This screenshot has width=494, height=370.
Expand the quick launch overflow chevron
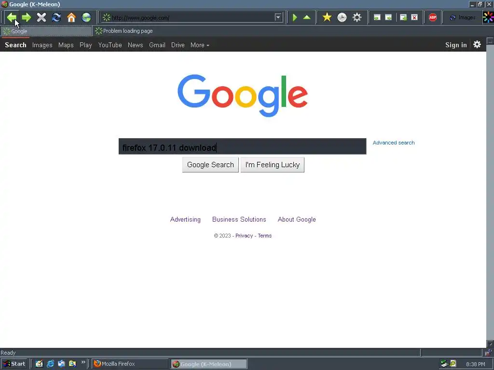83,362
